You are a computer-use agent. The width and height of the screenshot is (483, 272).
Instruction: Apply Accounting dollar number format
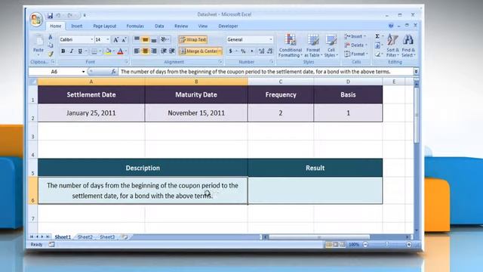[x=230, y=51]
